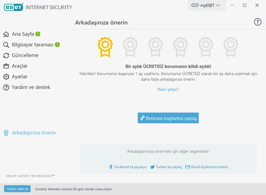Open the Güncelleme section

[25, 55]
